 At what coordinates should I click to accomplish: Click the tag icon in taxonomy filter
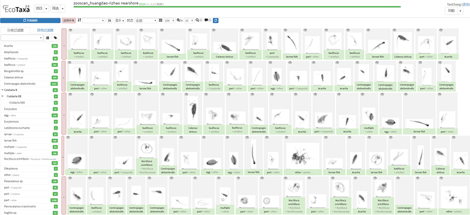click(x=55, y=38)
